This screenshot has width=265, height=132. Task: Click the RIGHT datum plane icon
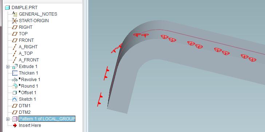point(15,27)
